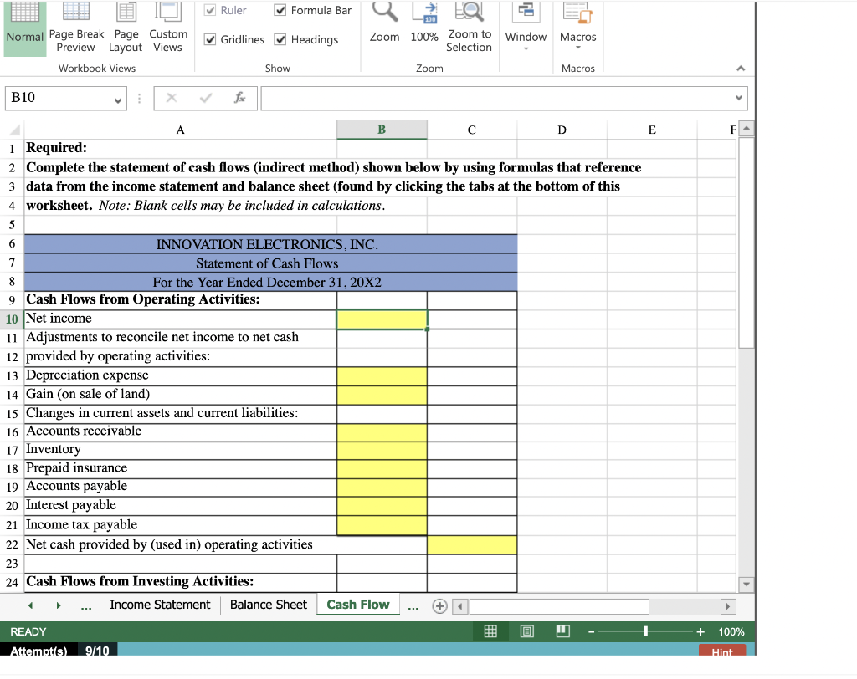Select Depreciation expense yellow cell
The image size is (857, 679).
pos(382,376)
